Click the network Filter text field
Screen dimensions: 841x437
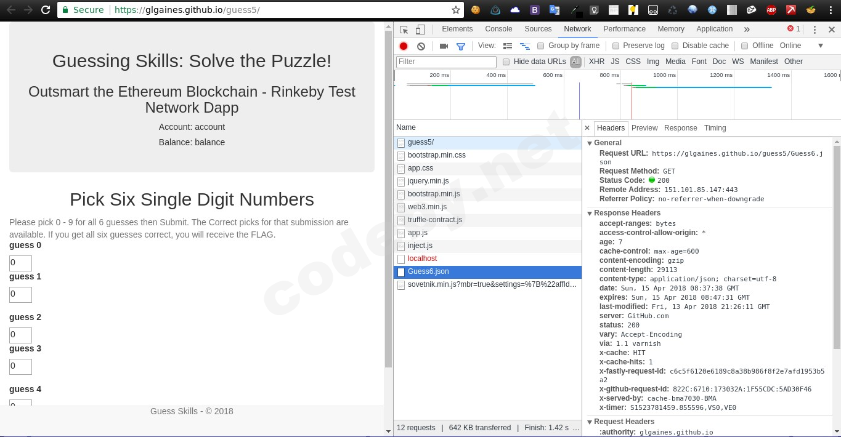tap(446, 62)
